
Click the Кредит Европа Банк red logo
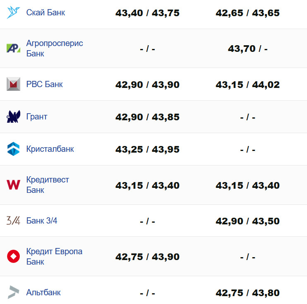(x=13, y=256)
